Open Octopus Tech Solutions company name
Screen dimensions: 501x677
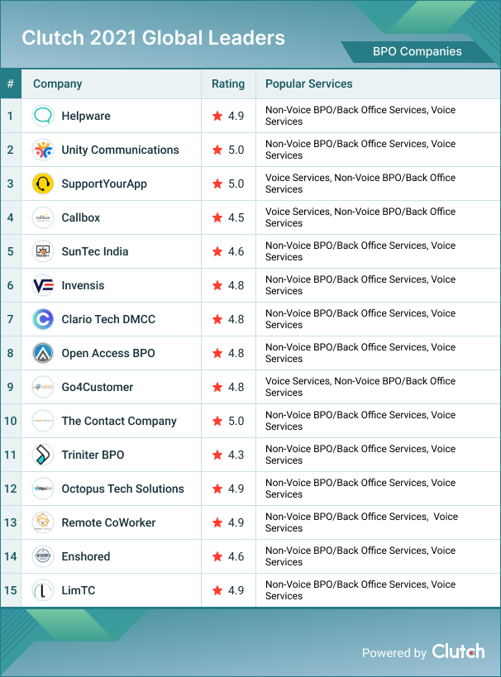coord(122,489)
